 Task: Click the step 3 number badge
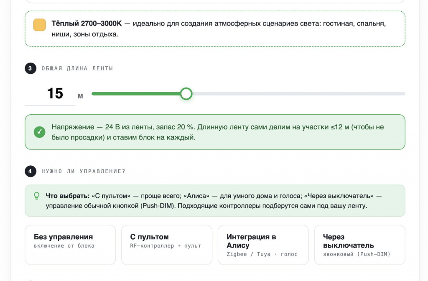point(30,68)
